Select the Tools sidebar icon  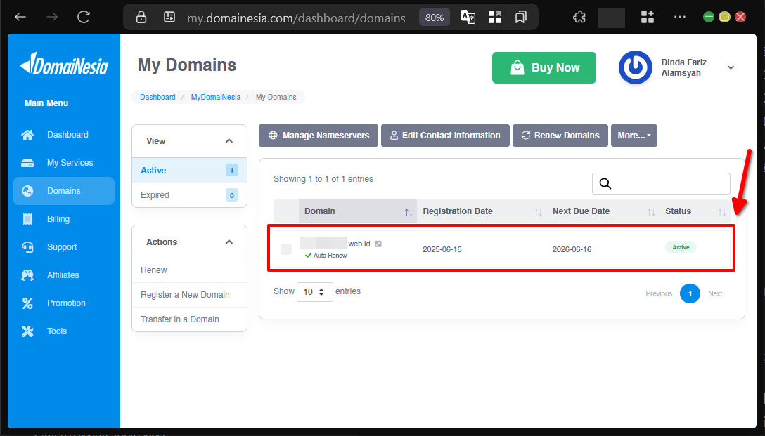[27, 331]
